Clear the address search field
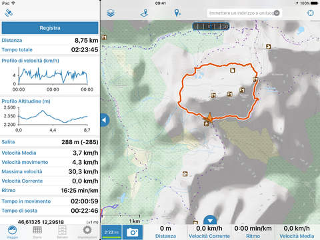This screenshot has width=320, height=240. click(x=276, y=13)
